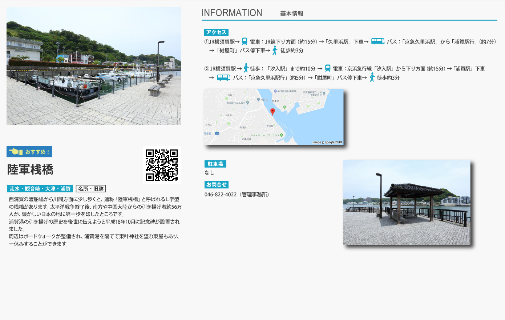Viewport: 505px width, 320px height.
Task: Click the train icon before JR線下り方面
Action: pyautogui.click(x=245, y=41)
